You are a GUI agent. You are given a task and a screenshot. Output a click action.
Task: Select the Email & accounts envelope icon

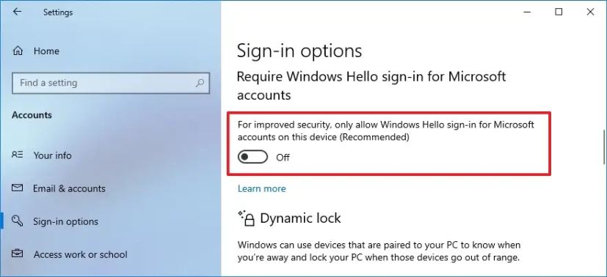tap(18, 188)
